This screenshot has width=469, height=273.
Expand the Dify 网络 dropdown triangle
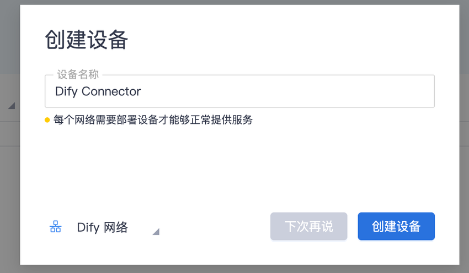point(156,232)
